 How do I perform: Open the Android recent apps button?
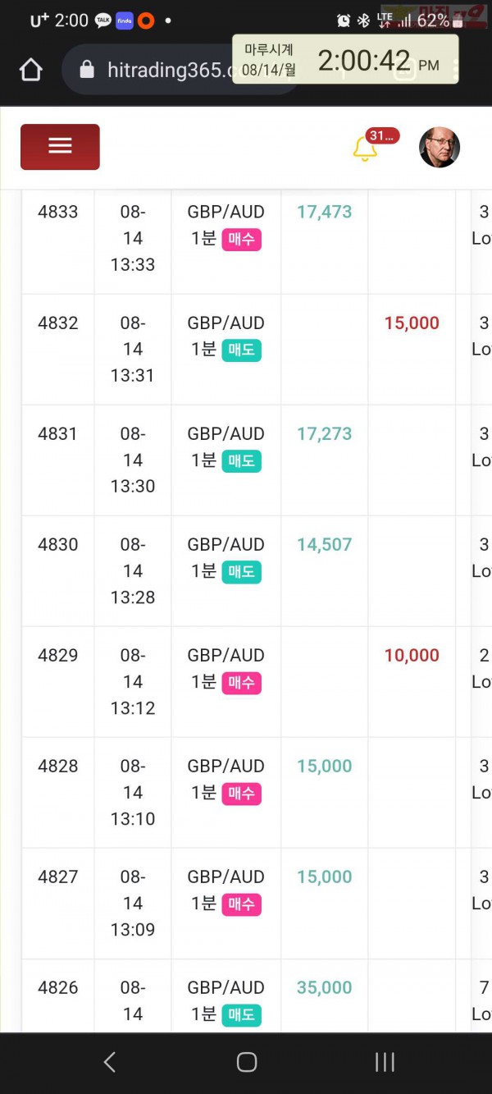[385, 1062]
